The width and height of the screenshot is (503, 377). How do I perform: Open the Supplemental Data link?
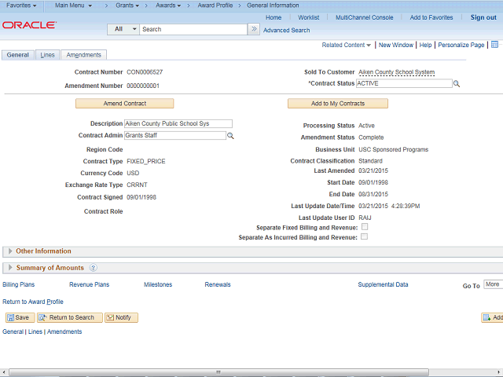pos(383,284)
